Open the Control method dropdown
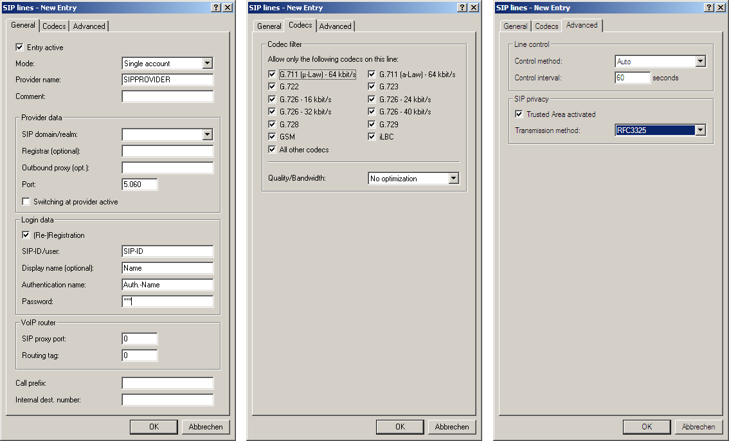Viewport: 729px width, 441px height. 701,62
